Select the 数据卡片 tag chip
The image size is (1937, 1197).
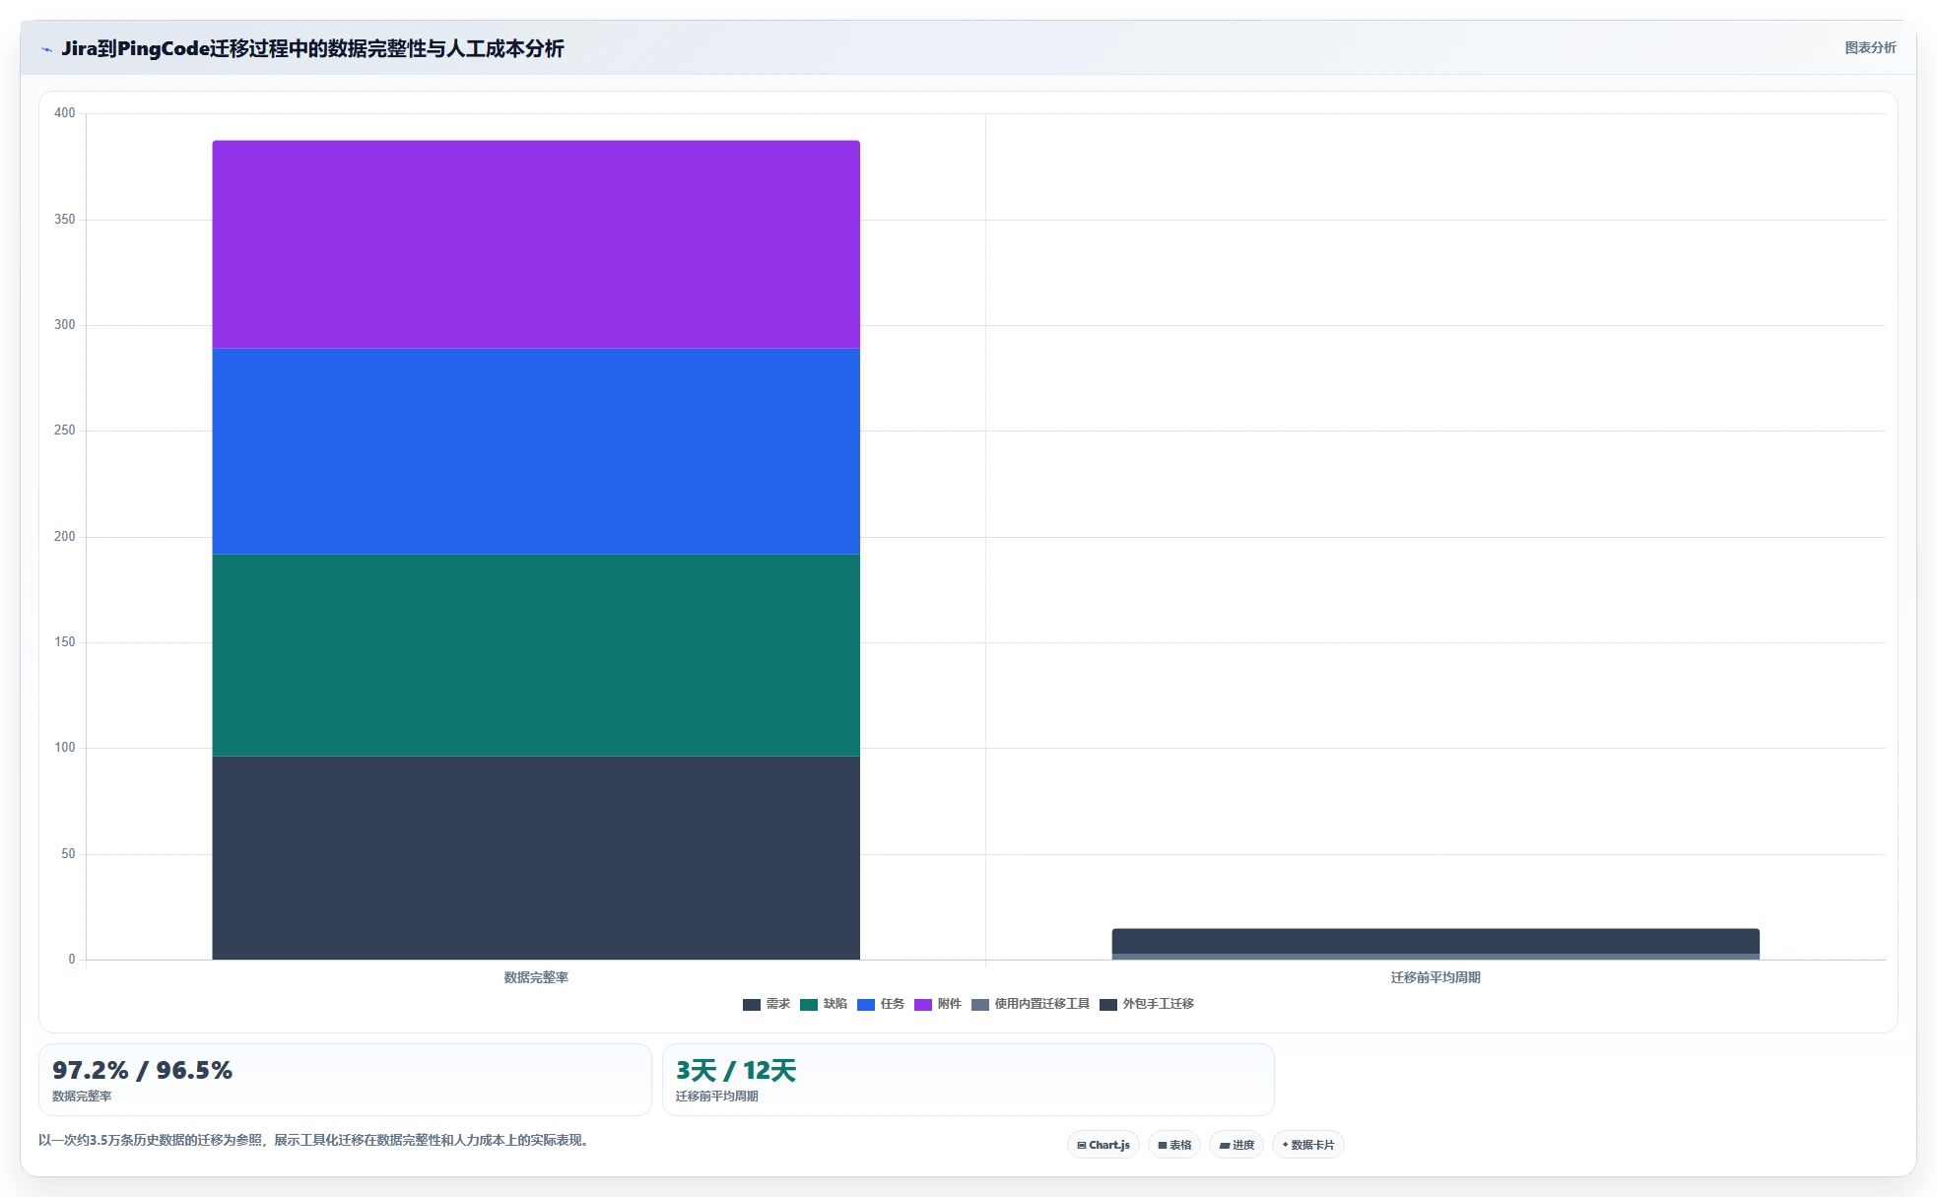[1308, 1145]
